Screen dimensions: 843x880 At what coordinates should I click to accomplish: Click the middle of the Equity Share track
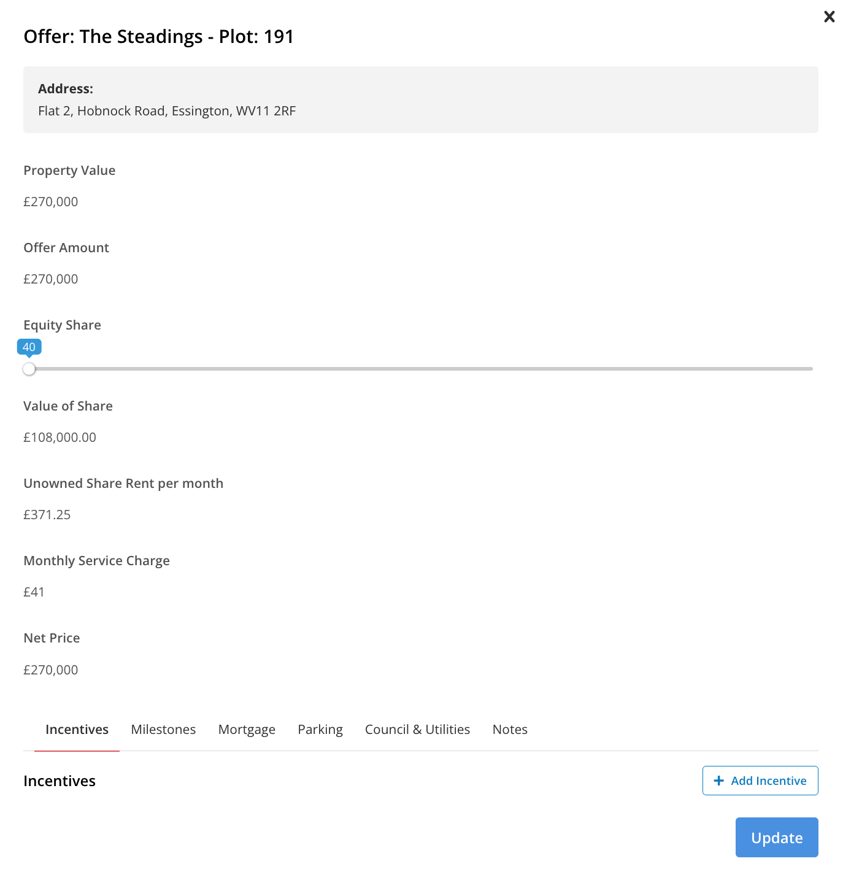421,369
